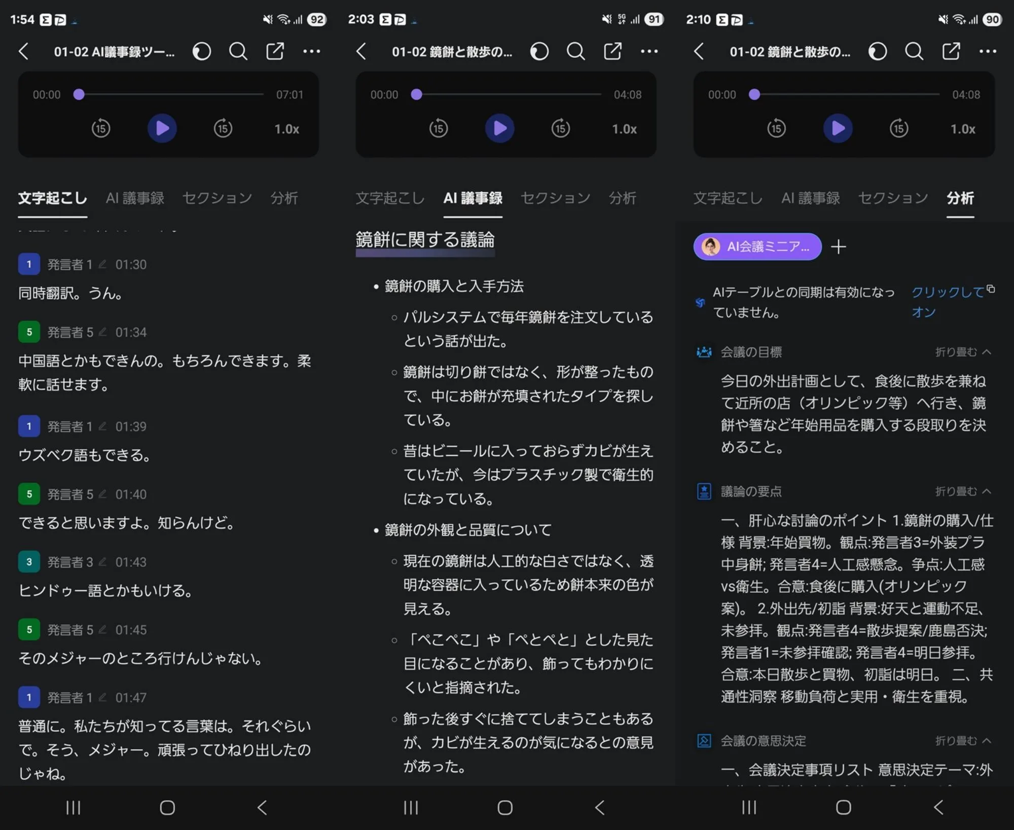Add new template with plus icon

(839, 247)
